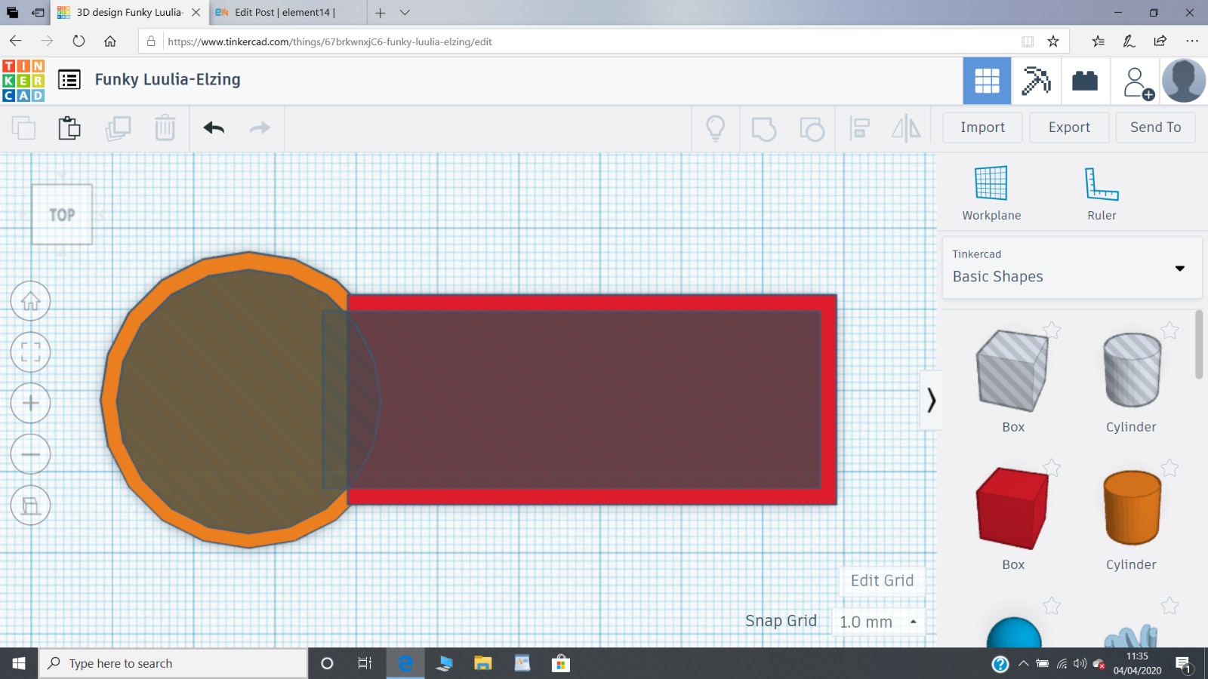Click Fit all in view icon
This screenshot has width=1208, height=679.
click(30, 352)
